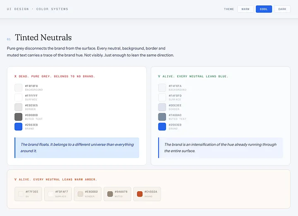
Task: Click the #FAFBFD surface swatch
Action: 162,97
